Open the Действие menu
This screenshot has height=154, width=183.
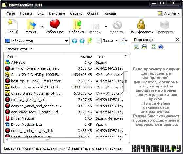pos(57,13)
